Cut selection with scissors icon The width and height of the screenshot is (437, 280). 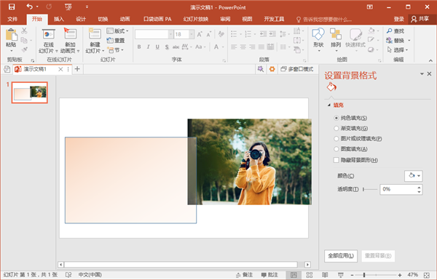click(24, 31)
